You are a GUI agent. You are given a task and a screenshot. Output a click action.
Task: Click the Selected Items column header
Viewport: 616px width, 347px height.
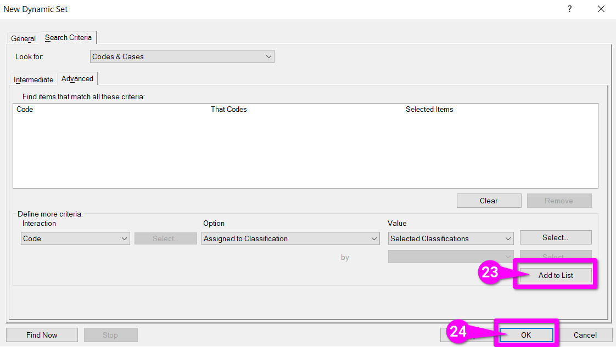coord(429,110)
